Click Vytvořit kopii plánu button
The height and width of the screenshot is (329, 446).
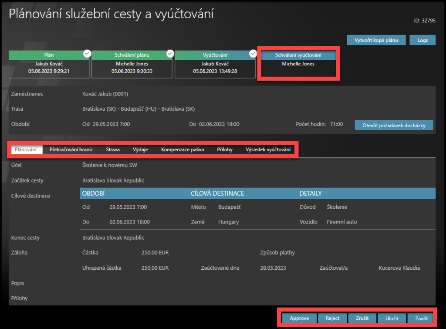pos(376,40)
